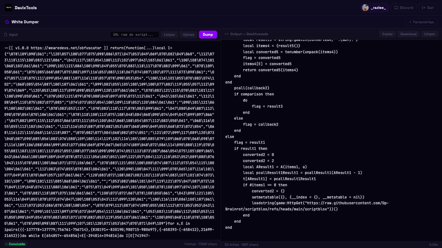Click the DavixTools logo icon

click(9, 8)
